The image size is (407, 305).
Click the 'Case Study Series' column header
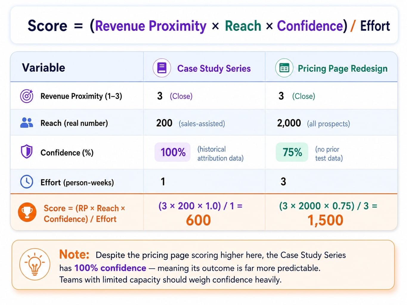tap(214, 69)
